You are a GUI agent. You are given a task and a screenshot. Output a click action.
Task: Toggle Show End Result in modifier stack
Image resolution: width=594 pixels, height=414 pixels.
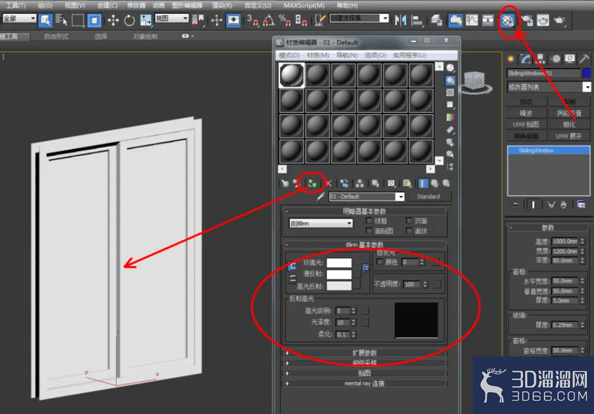[x=533, y=205]
